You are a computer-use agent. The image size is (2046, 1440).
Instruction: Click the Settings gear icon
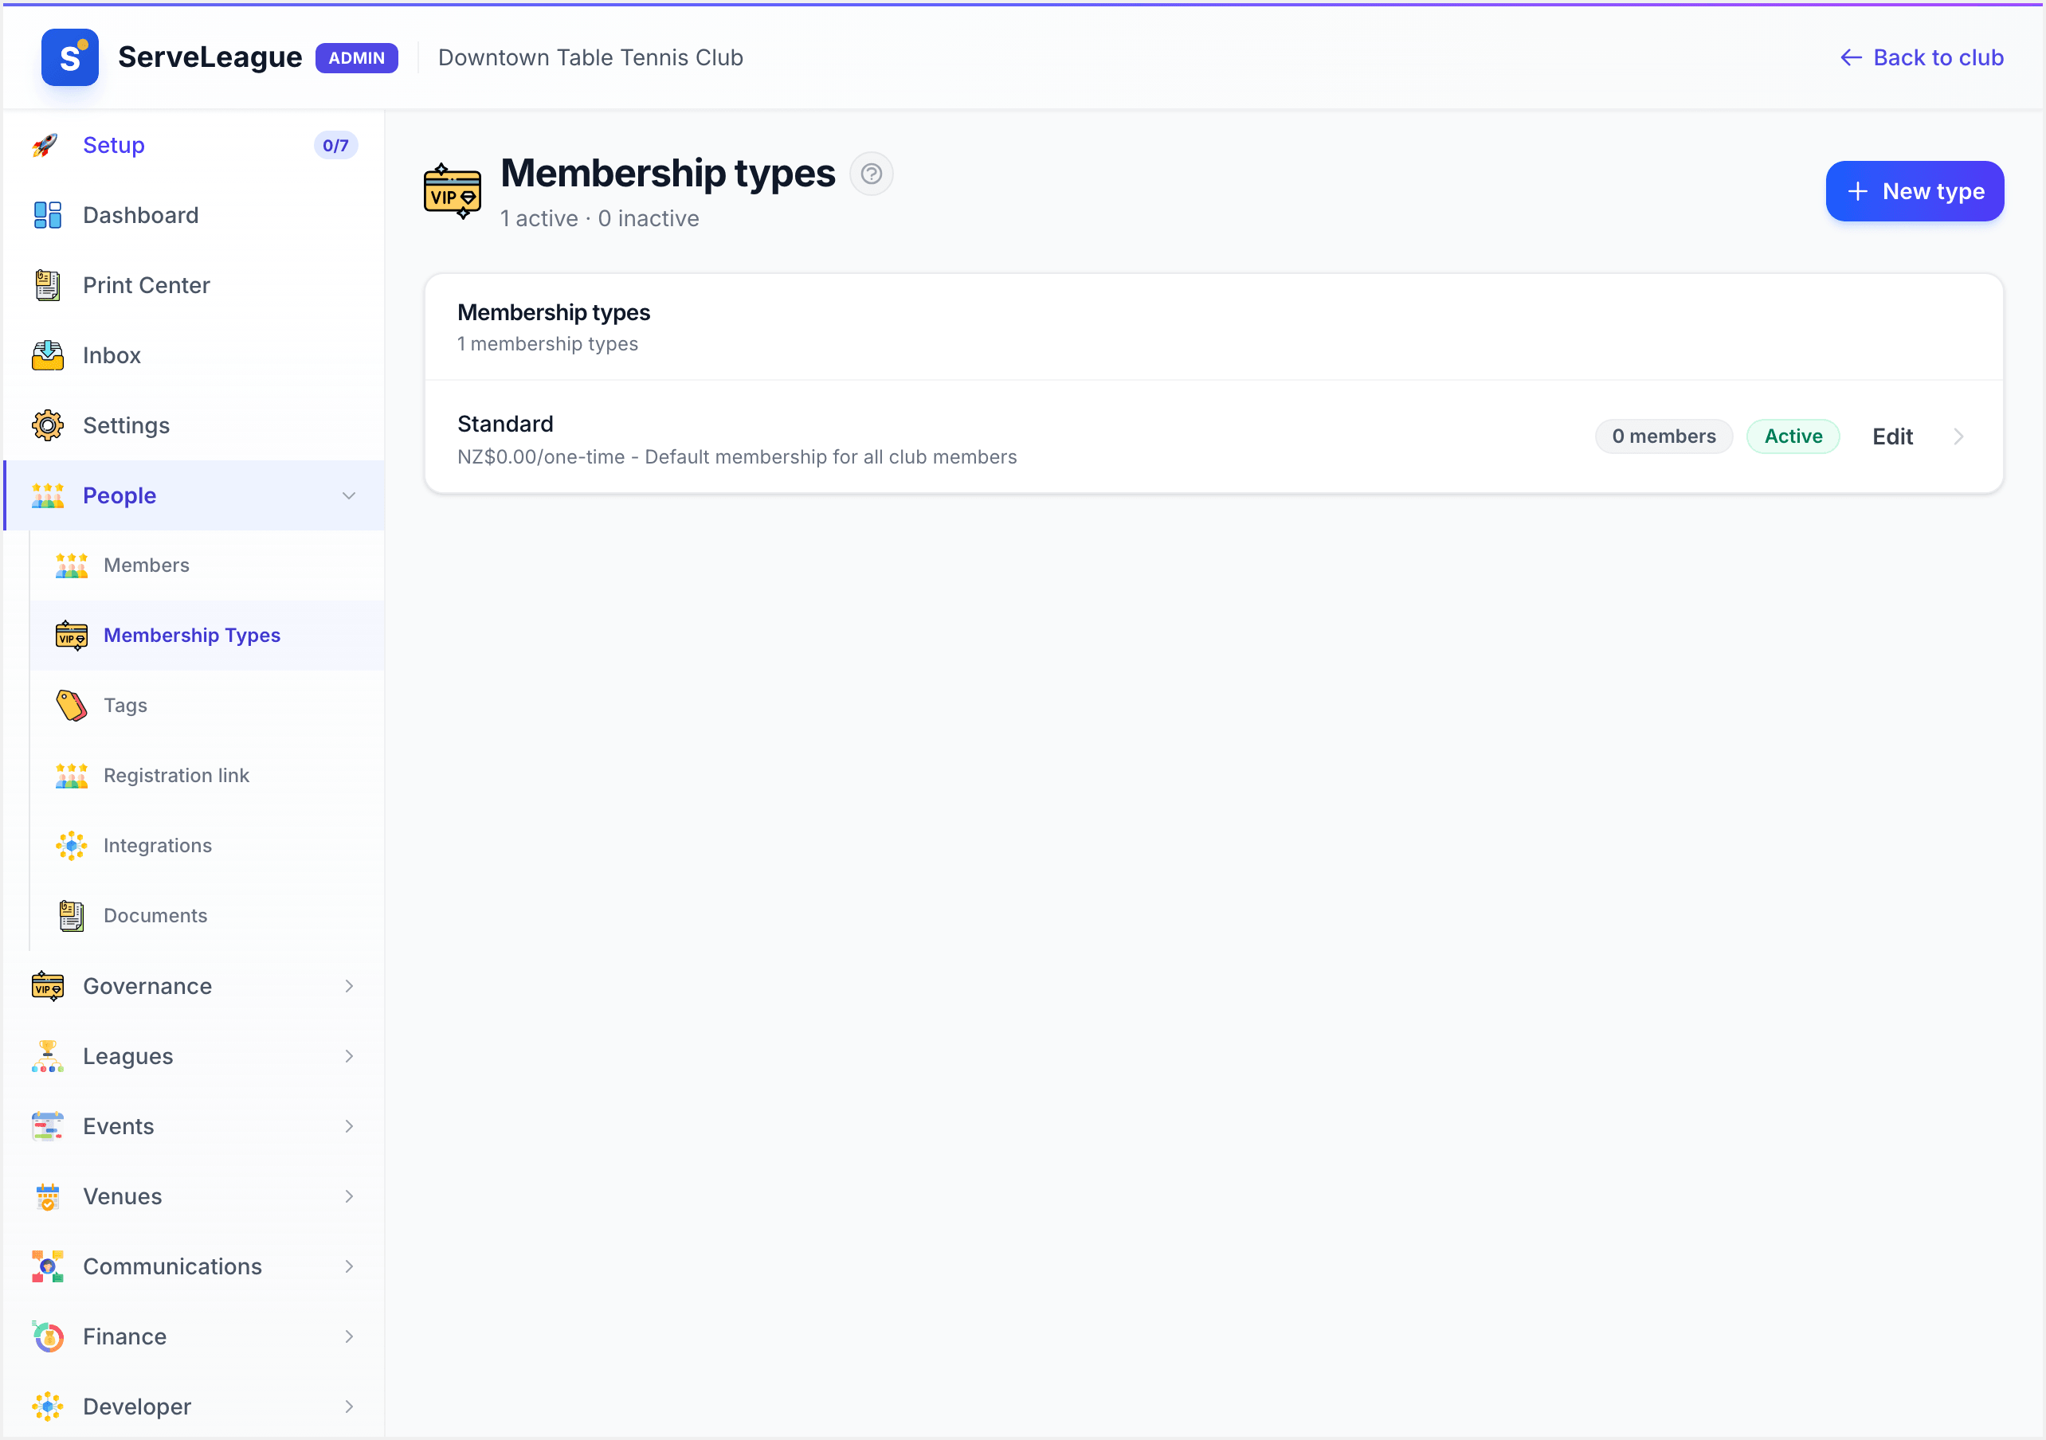[47, 425]
